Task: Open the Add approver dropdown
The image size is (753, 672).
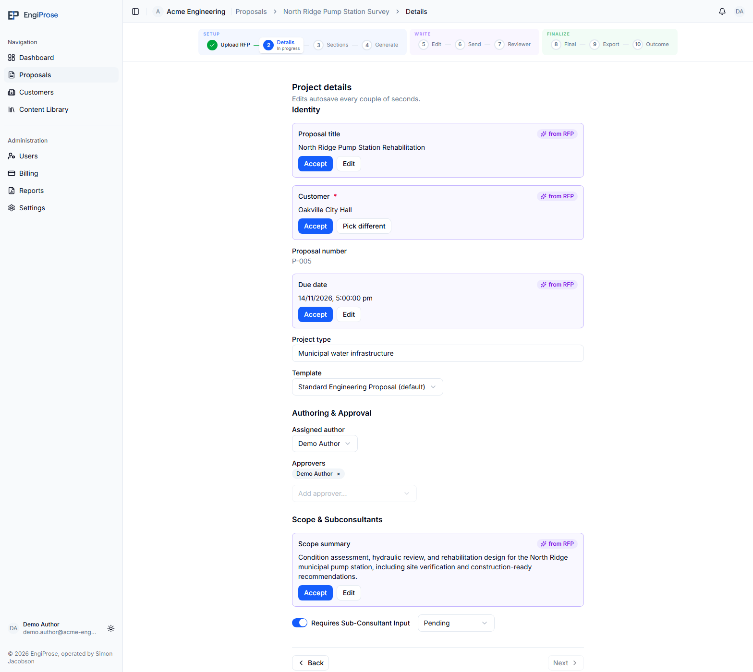Action: tap(354, 493)
